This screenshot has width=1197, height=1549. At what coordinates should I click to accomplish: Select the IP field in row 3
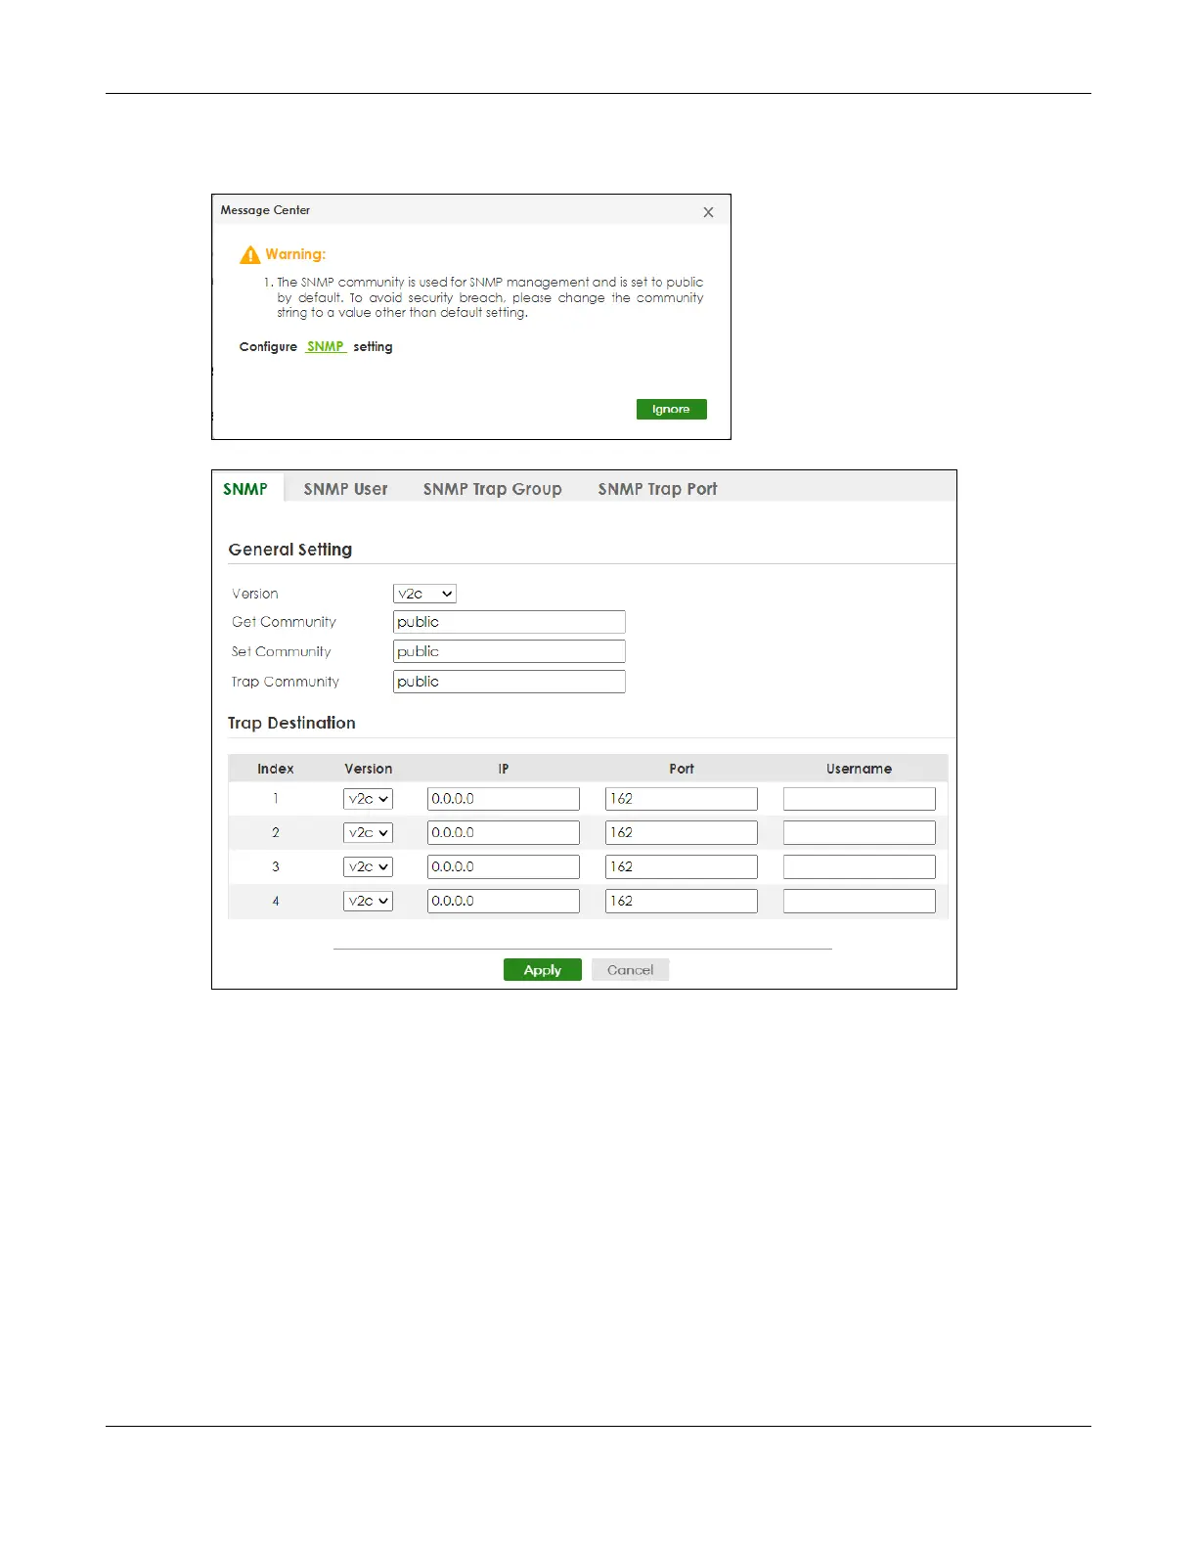point(503,866)
